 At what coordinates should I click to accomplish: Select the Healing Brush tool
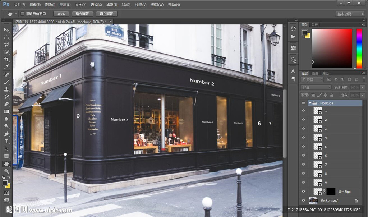6,75
